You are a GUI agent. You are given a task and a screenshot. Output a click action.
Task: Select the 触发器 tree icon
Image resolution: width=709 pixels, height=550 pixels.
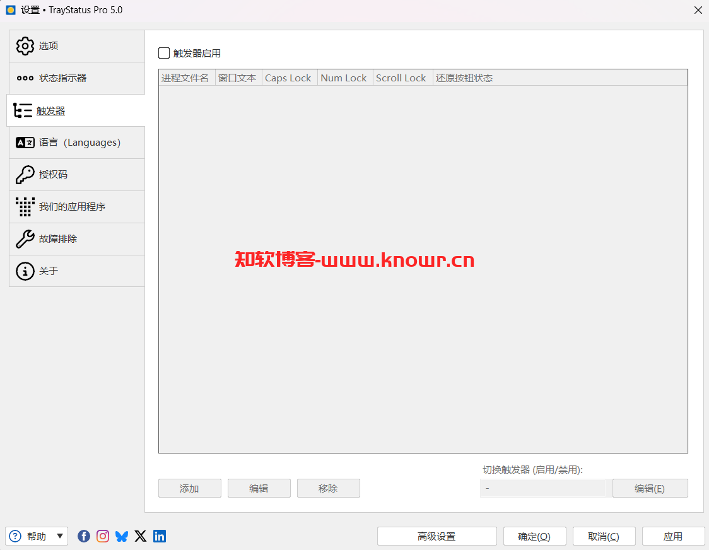pyautogui.click(x=23, y=110)
